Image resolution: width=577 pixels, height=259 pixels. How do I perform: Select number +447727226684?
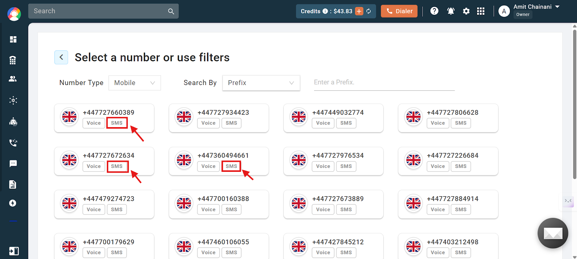point(448,161)
